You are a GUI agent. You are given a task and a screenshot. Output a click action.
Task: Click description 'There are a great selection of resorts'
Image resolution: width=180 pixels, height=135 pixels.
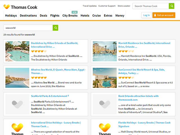[x=57, y=132]
